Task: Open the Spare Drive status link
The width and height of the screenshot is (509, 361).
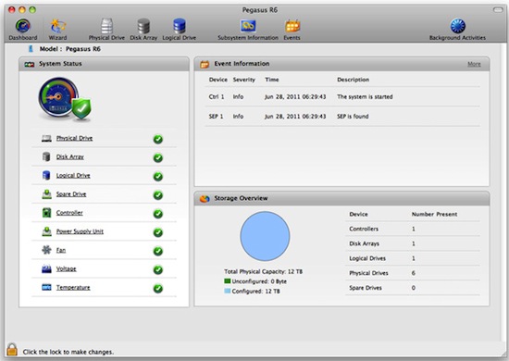Action: click(71, 194)
